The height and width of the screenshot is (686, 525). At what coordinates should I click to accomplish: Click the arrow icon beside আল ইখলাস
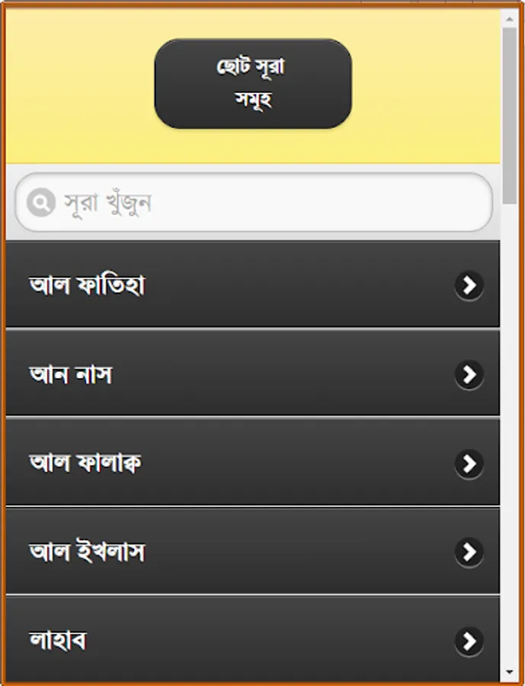click(469, 552)
